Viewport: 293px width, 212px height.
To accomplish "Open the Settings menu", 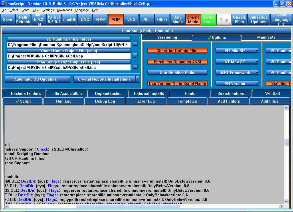I will click(x=48, y=10).
